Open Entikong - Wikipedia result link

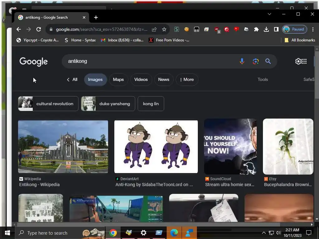pos(40,185)
